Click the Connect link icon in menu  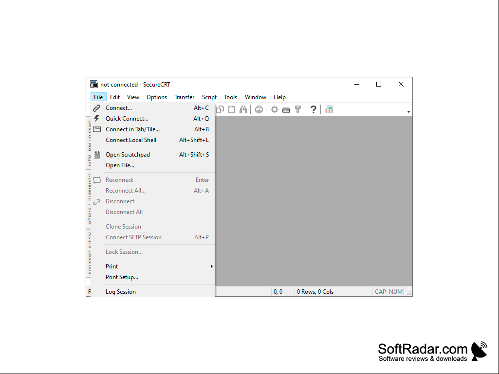coord(97,108)
